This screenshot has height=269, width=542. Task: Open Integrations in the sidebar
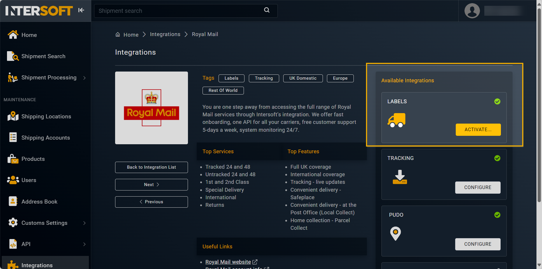coord(45,263)
